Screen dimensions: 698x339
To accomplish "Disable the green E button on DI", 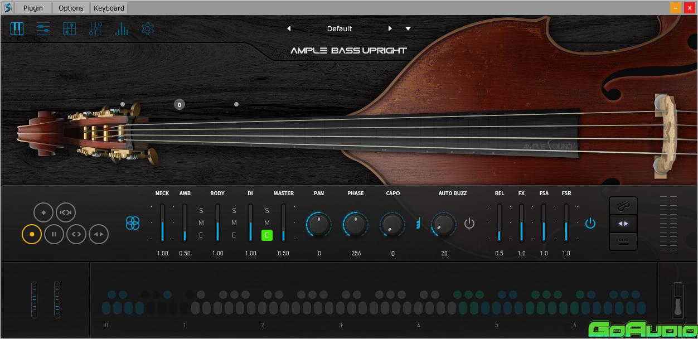I will pos(267,235).
